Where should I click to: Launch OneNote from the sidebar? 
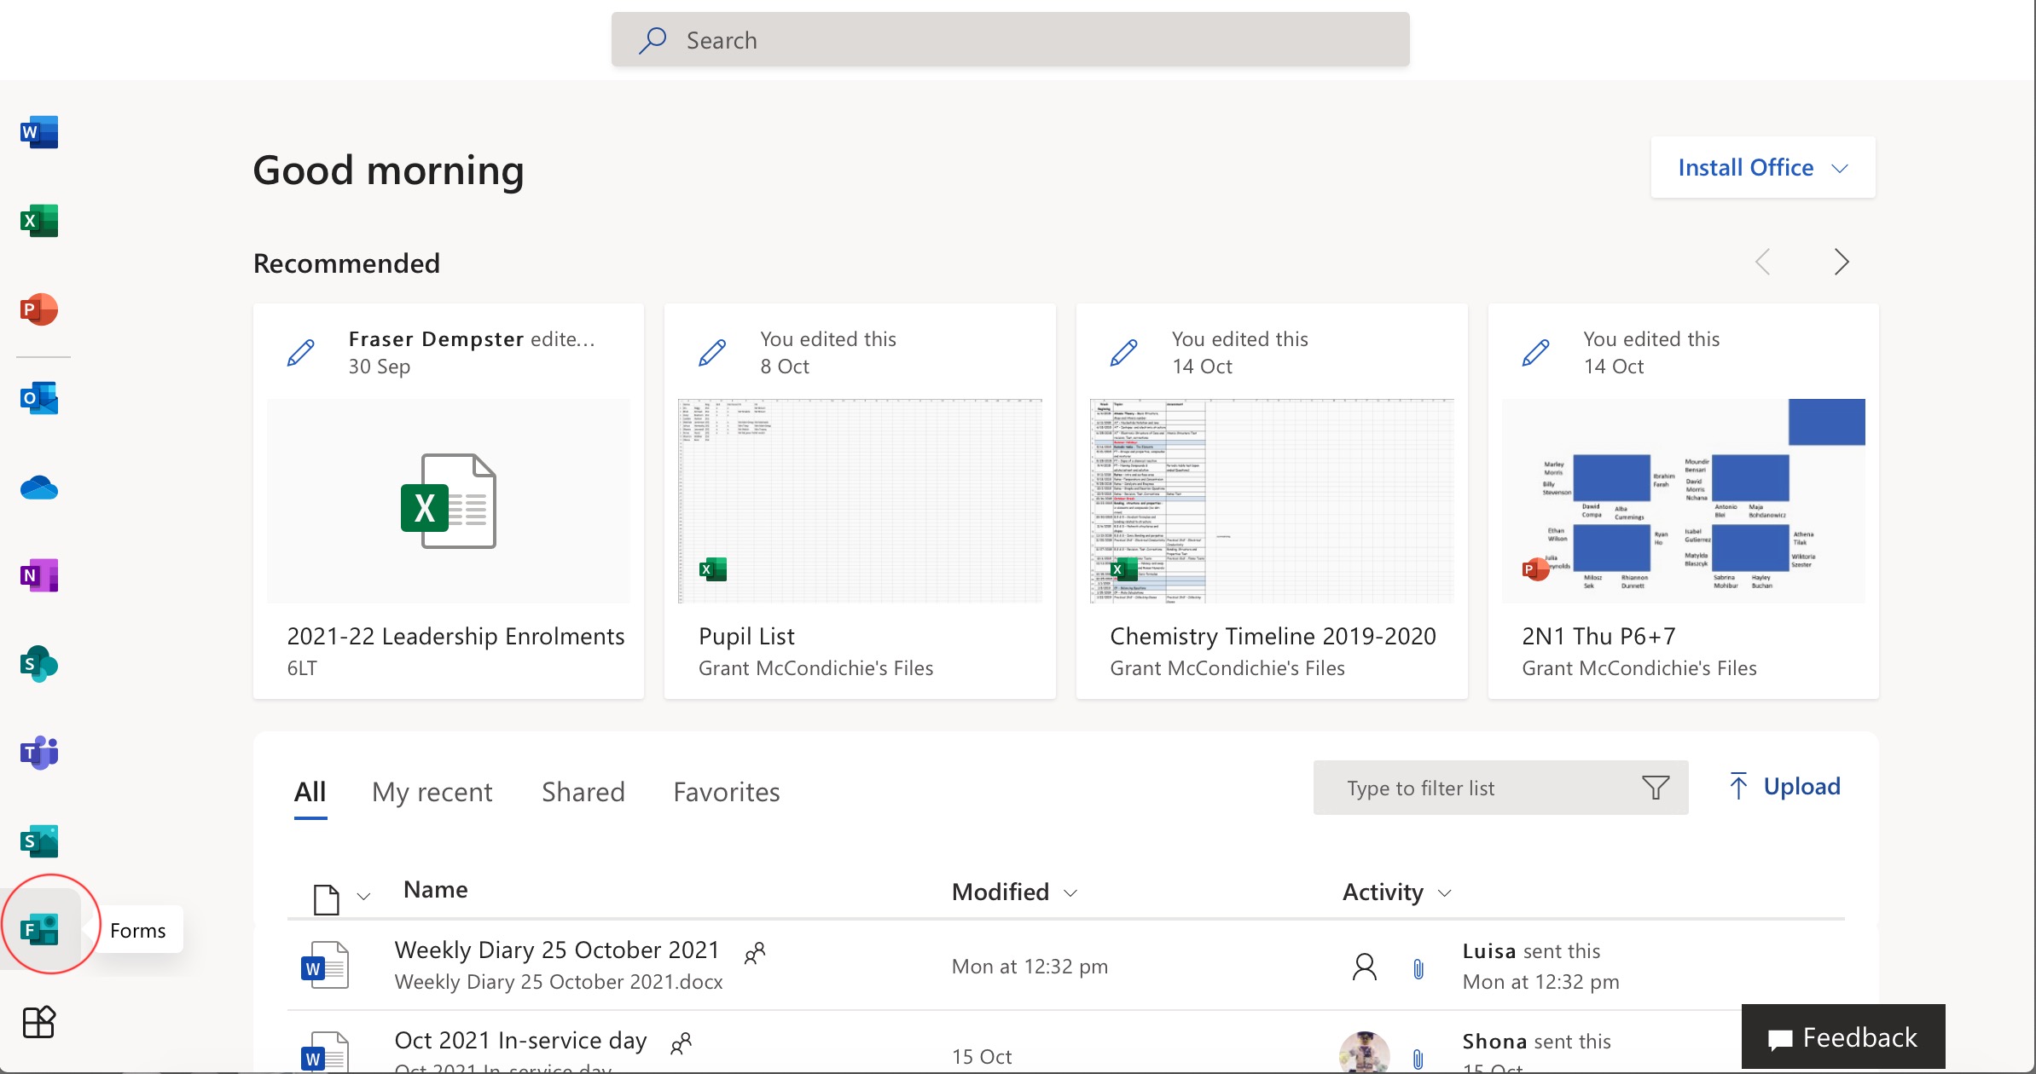click(39, 575)
